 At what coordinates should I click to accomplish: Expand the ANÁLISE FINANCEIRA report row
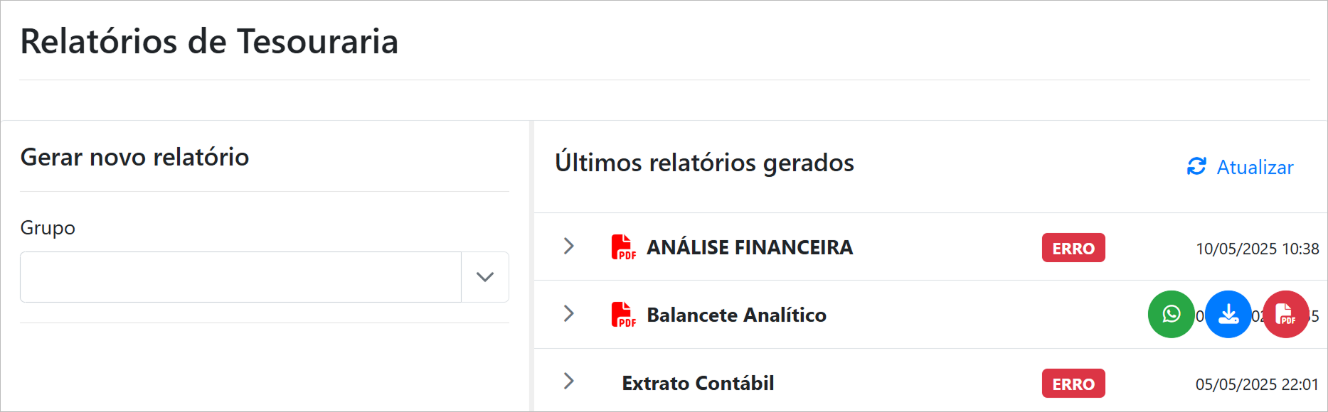tap(568, 246)
